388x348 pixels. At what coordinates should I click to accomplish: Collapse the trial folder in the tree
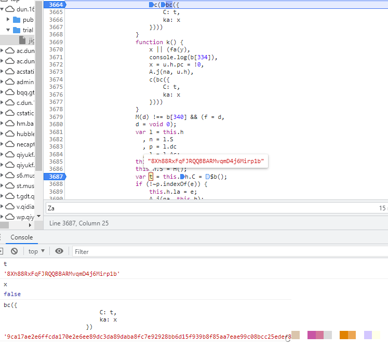pyautogui.click(x=8, y=30)
